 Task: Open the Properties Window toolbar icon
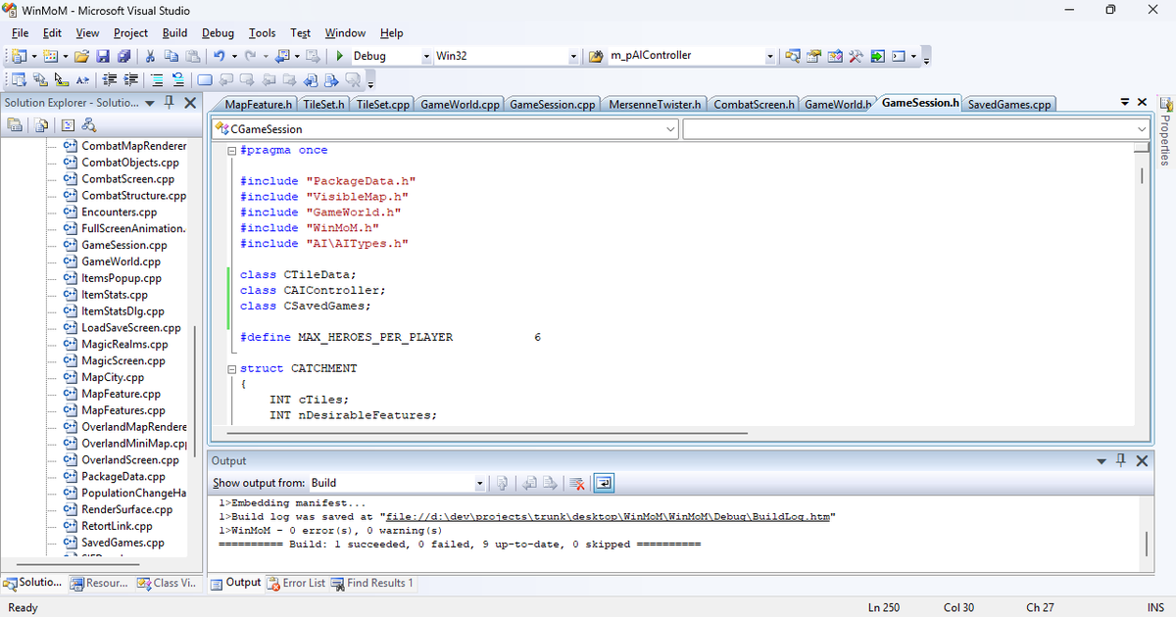click(x=813, y=56)
